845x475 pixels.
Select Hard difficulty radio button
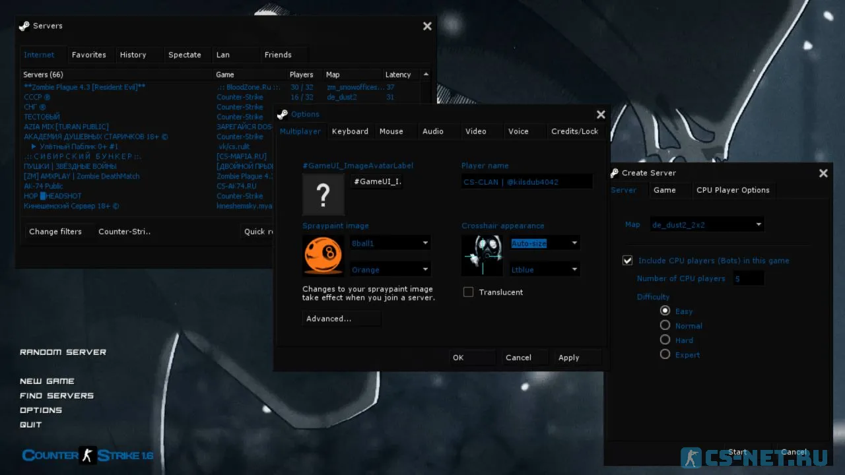coord(665,340)
